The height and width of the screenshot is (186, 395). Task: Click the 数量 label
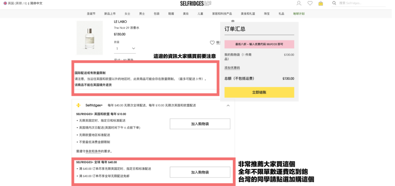click(x=116, y=42)
